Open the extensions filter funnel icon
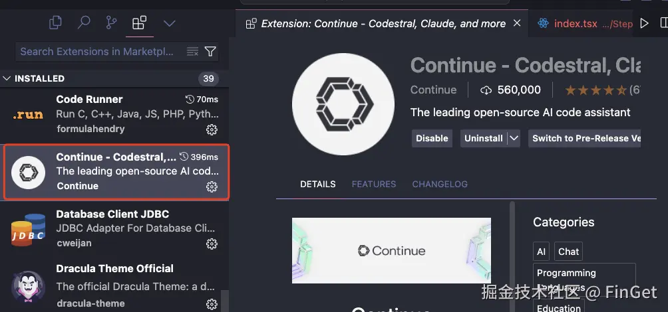 [x=210, y=51]
